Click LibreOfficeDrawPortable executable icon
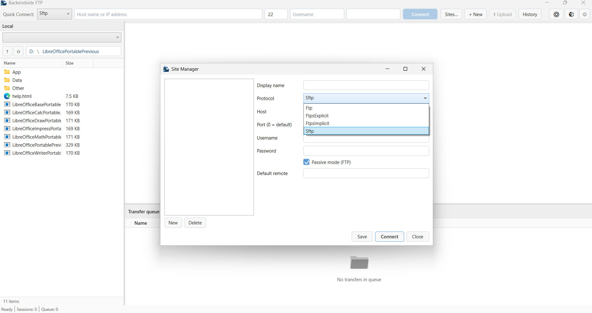The height and width of the screenshot is (313, 592). (x=7, y=120)
